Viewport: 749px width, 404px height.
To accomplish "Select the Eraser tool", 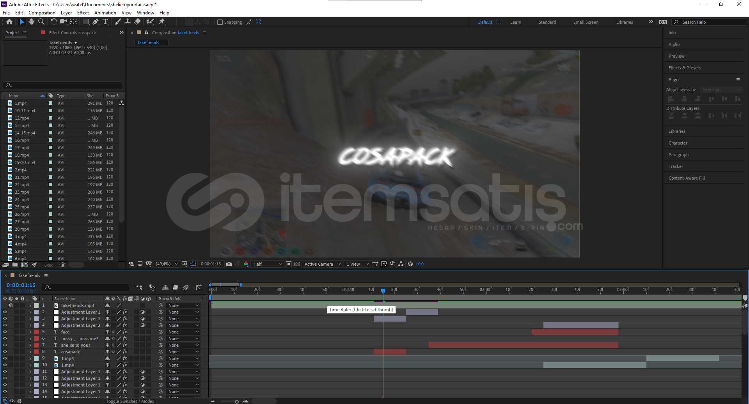I will [x=137, y=22].
